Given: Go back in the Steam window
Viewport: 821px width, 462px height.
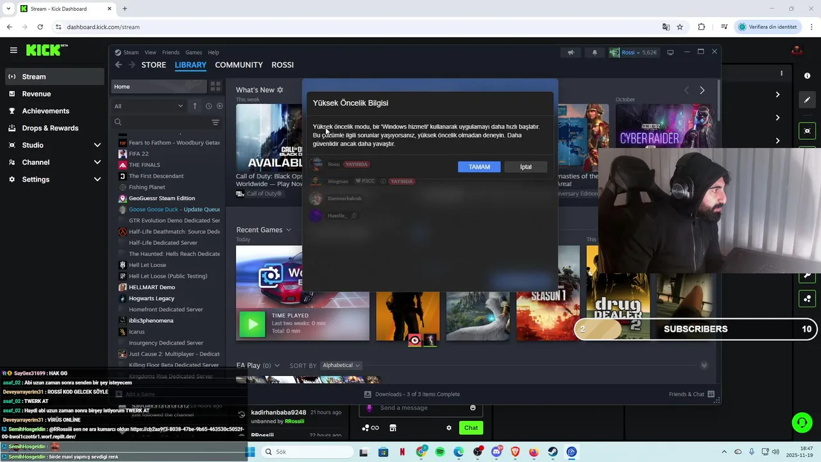Looking at the screenshot, I should pos(118,65).
